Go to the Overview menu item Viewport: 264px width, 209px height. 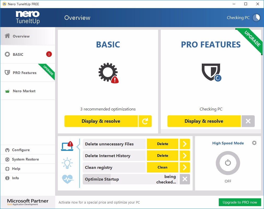coord(28,36)
